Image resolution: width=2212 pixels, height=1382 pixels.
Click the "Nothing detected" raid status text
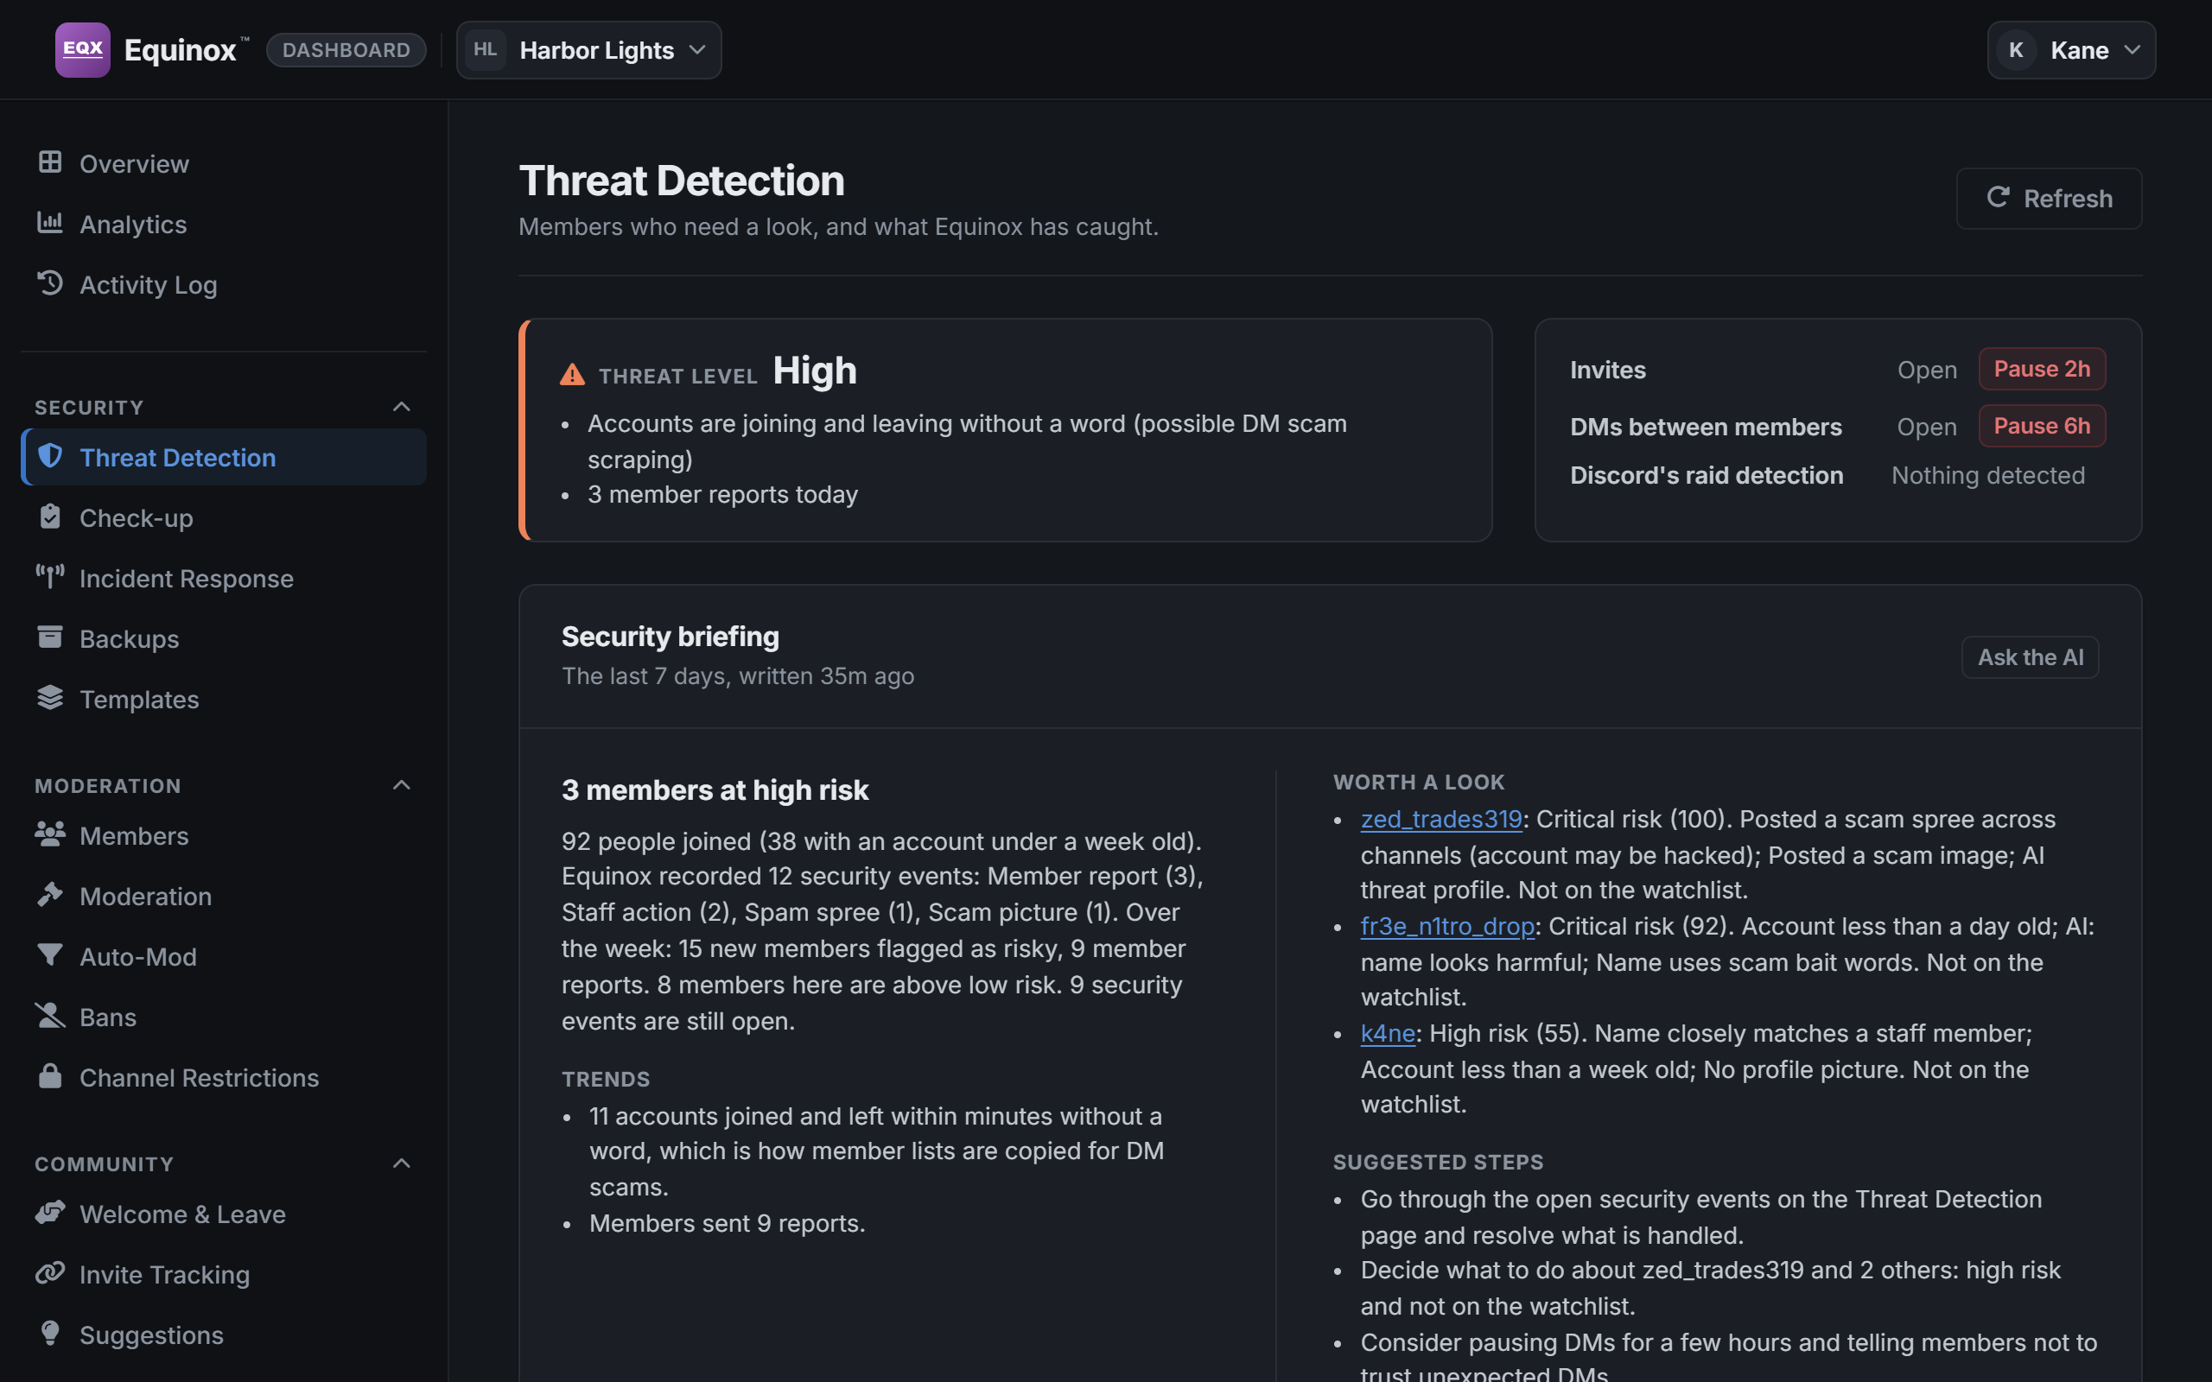click(x=1988, y=475)
